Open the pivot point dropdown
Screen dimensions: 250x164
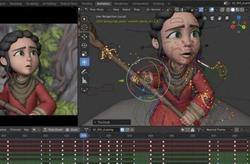170,10
